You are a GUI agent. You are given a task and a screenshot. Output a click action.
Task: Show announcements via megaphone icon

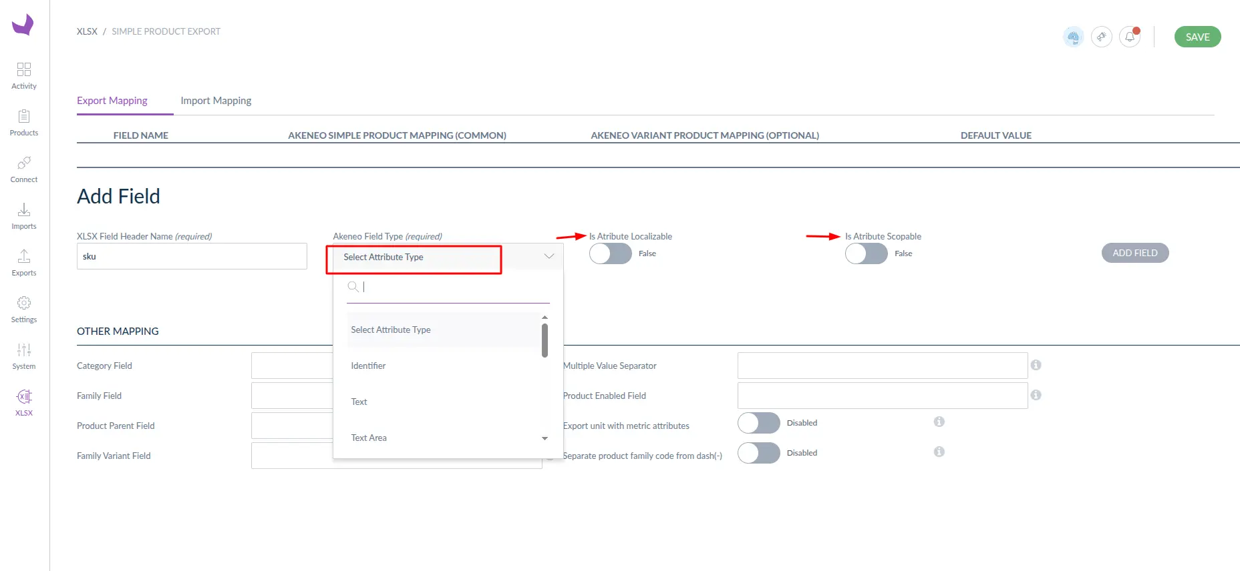tap(1102, 37)
